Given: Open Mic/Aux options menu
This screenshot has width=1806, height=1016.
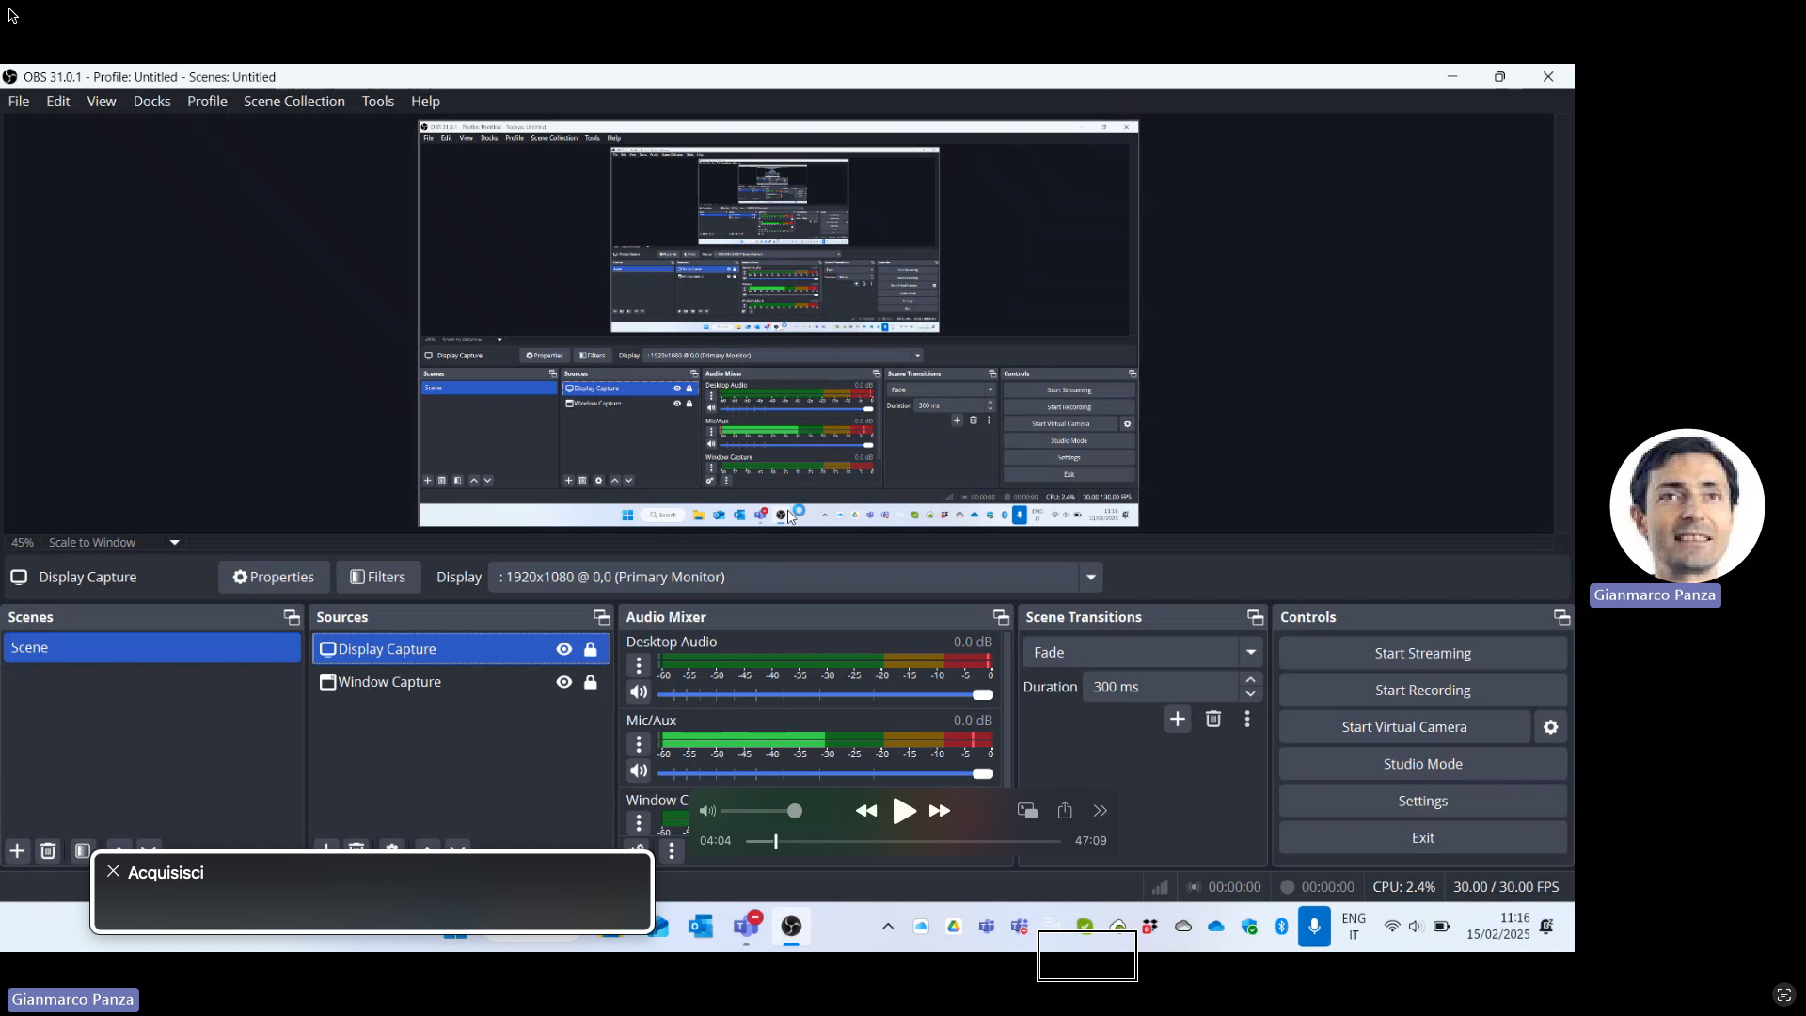Looking at the screenshot, I should [639, 745].
